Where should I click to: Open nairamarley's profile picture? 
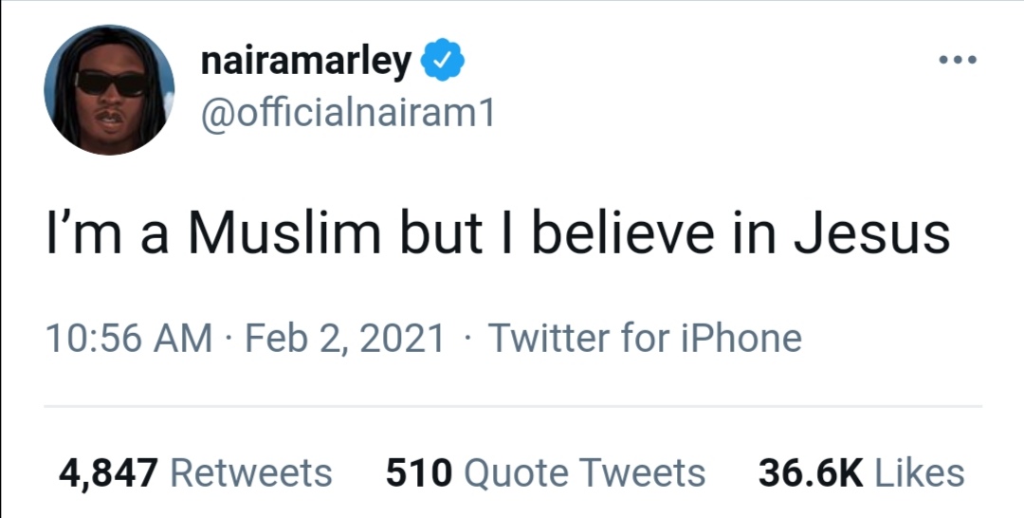coord(109,90)
